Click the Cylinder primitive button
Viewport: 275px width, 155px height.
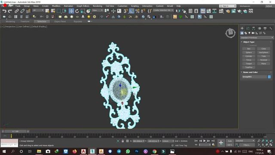pos(249,56)
